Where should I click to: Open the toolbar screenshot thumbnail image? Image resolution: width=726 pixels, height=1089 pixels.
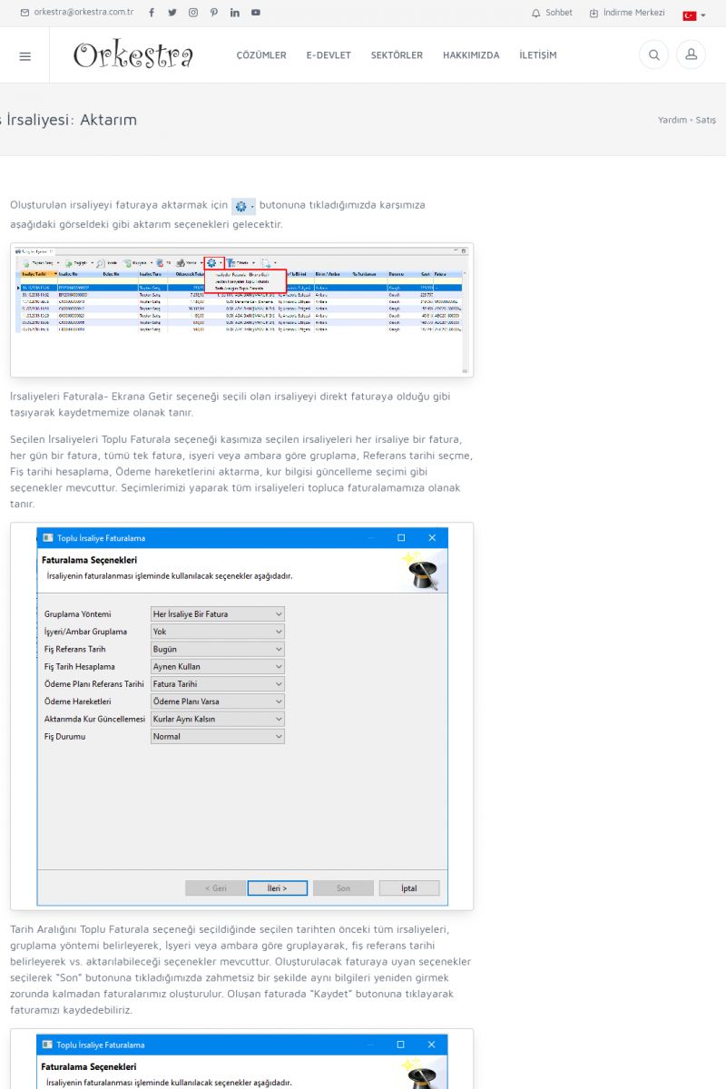tap(241, 309)
